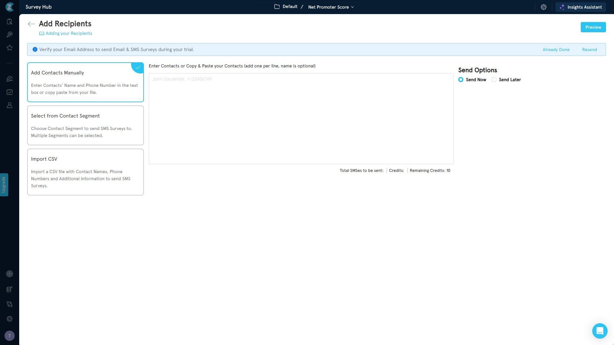The image size is (614, 345).
Task: Click into the contacts entry text box
Action: 301,119
